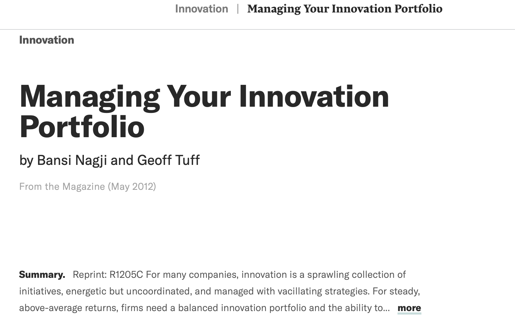Click the word 'by' in the byline
This screenshot has width=515, height=318.
coord(26,161)
